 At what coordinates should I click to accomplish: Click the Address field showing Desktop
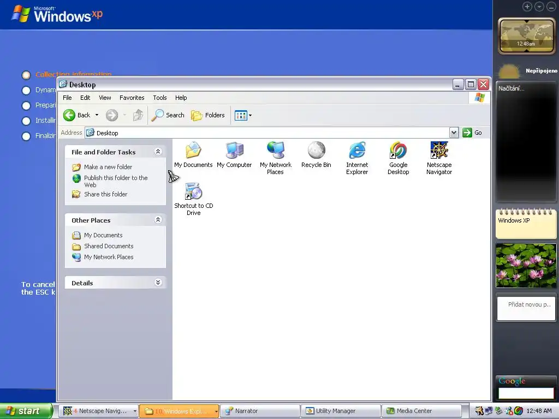tap(267, 133)
